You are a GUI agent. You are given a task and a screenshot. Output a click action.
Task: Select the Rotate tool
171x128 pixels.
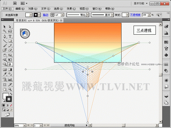pyautogui.click(x=4, y=55)
